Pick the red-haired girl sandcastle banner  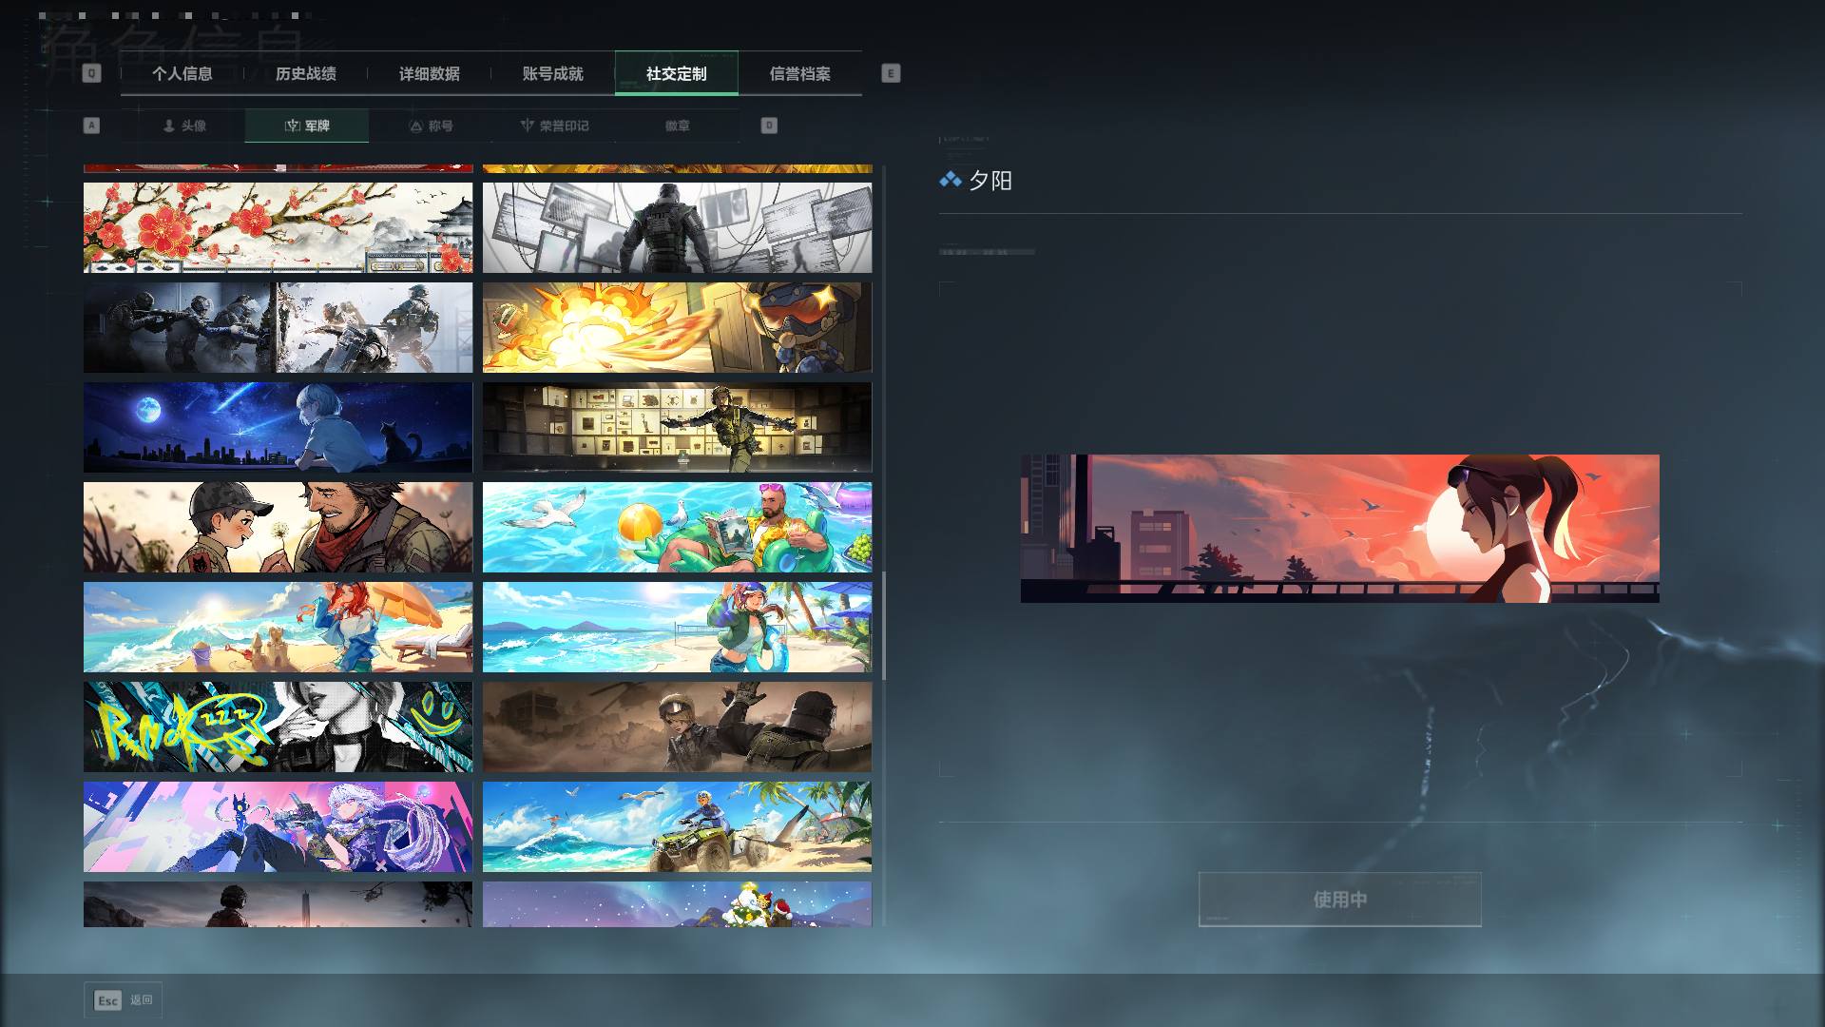click(278, 628)
